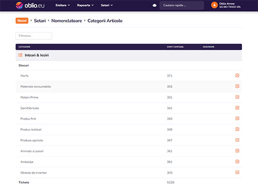Click account value 361
The width and height of the screenshot is (258, 185).
point(169,151)
